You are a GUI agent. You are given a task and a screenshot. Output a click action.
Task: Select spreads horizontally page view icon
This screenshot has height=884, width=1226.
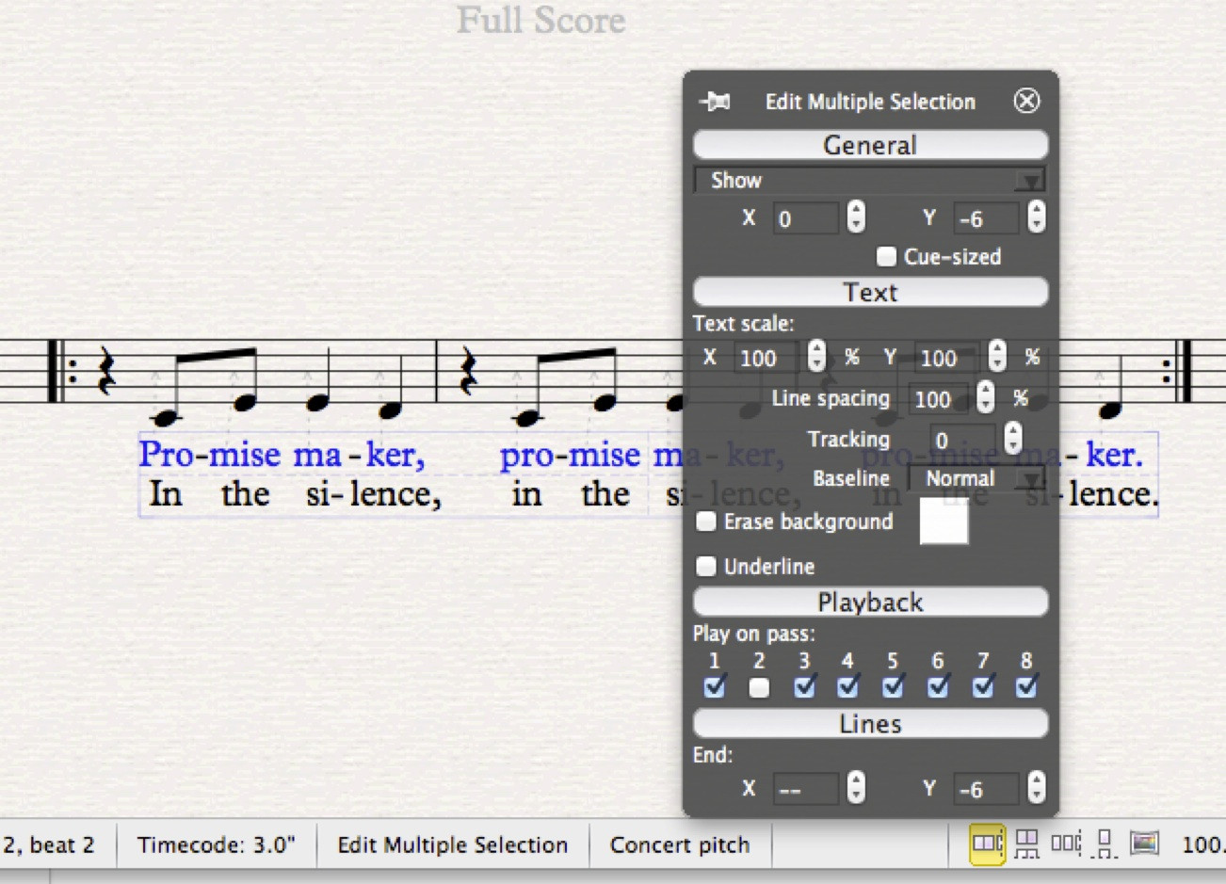(x=987, y=843)
